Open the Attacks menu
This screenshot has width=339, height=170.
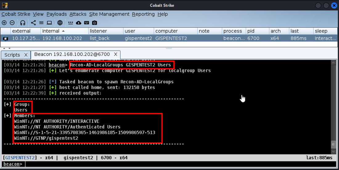(x=78, y=14)
